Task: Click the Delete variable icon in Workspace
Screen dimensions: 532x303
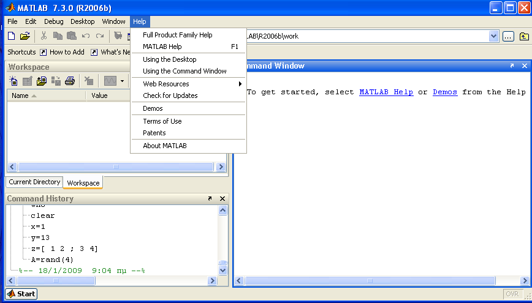Action: tap(88, 81)
